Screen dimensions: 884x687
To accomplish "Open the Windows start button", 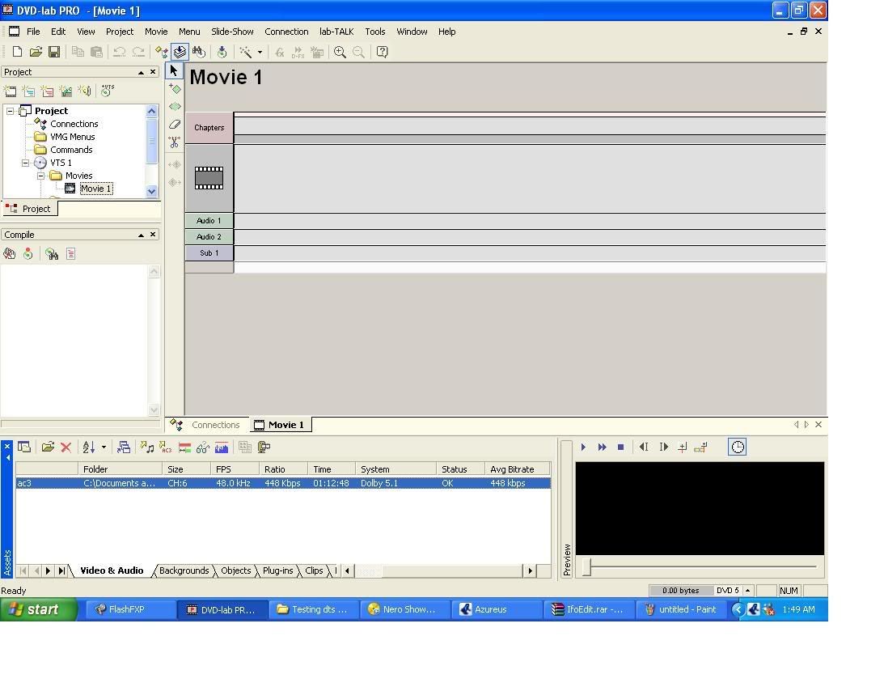I will (x=38, y=609).
